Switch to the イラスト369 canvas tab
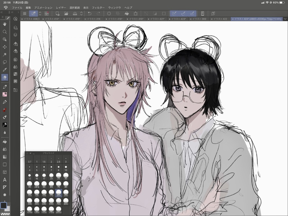288x216 pixels. tap(199, 19)
